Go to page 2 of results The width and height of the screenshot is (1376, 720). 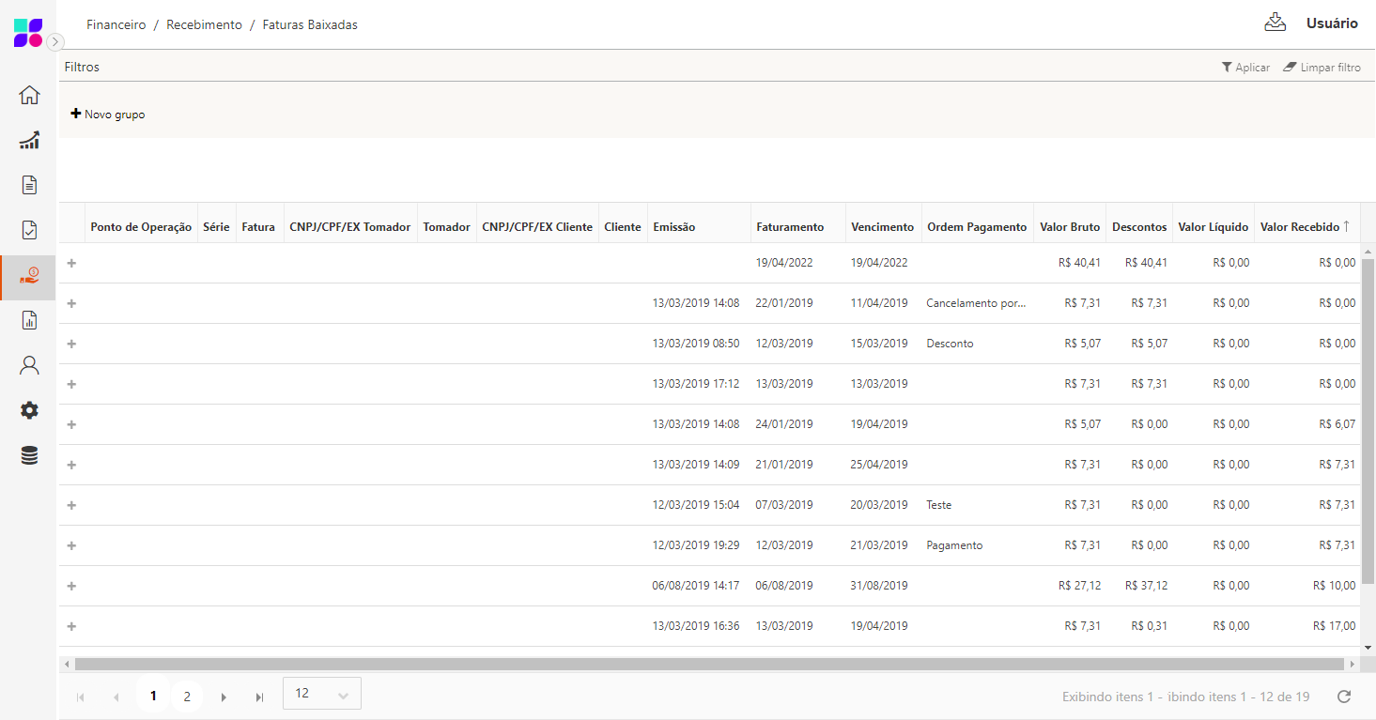pyautogui.click(x=187, y=697)
